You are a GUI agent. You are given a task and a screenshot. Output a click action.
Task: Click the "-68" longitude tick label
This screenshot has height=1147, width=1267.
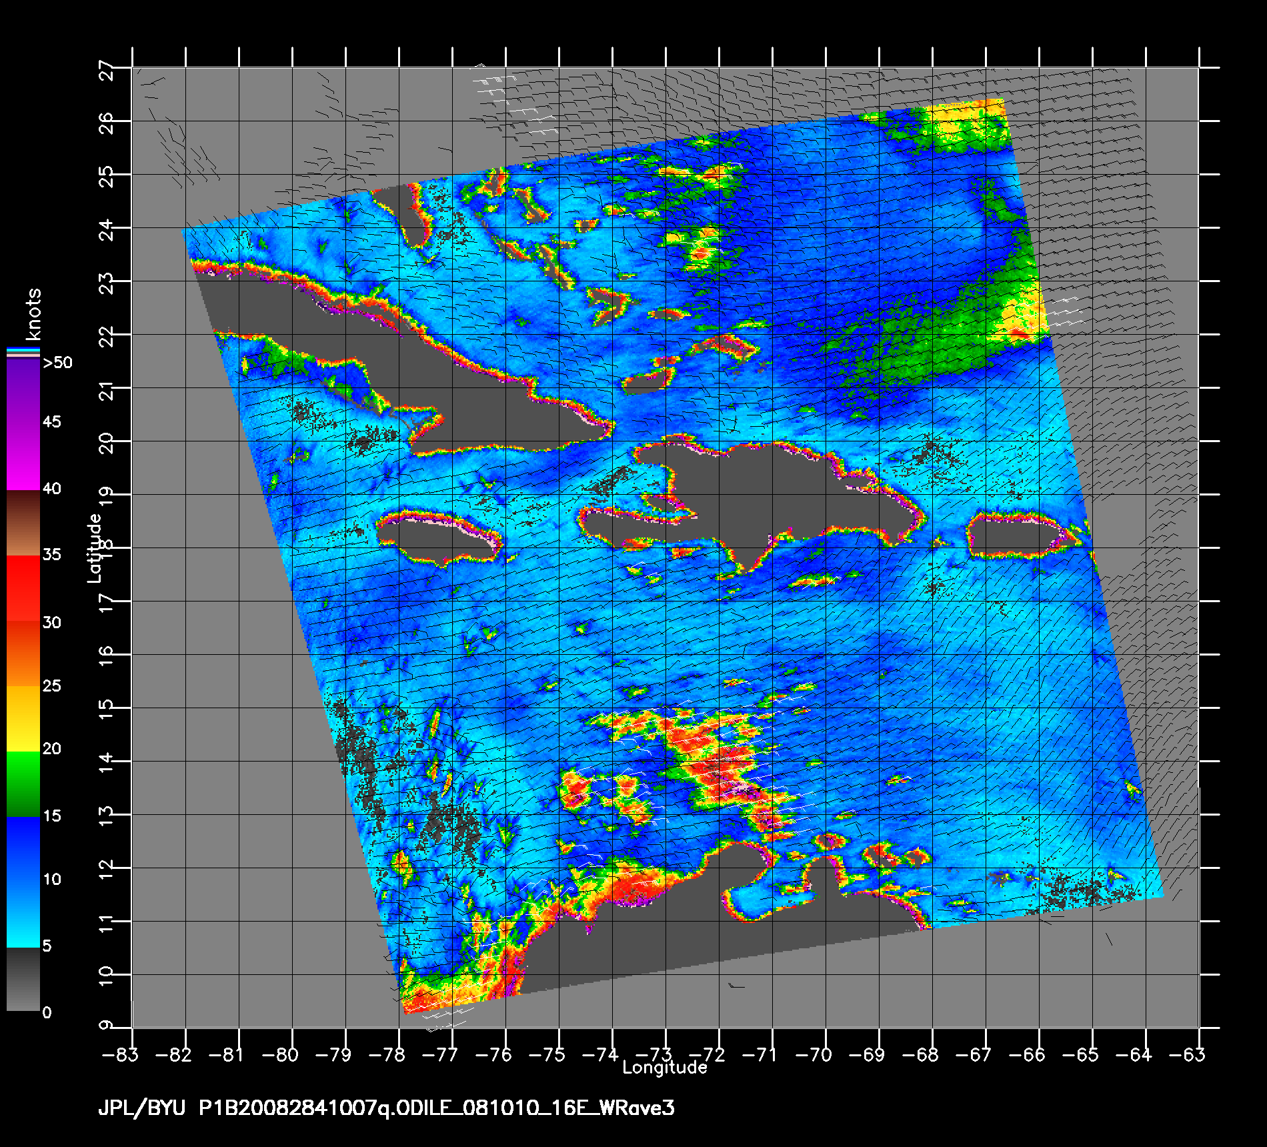[920, 1054]
